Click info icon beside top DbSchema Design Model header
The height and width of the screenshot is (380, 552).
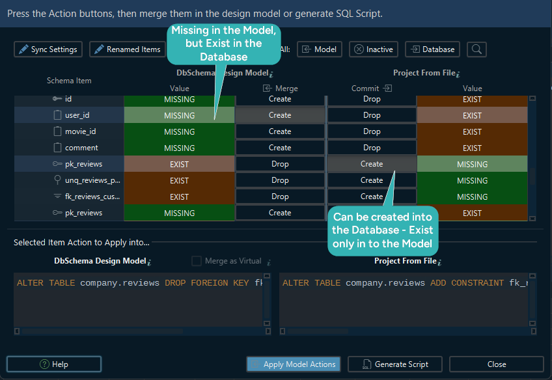click(271, 74)
